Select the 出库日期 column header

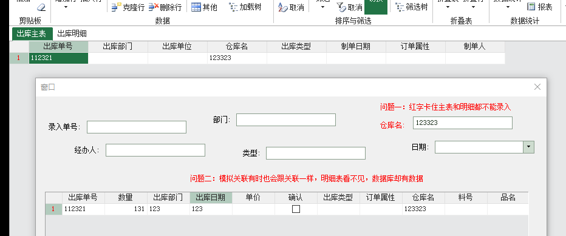coord(211,198)
